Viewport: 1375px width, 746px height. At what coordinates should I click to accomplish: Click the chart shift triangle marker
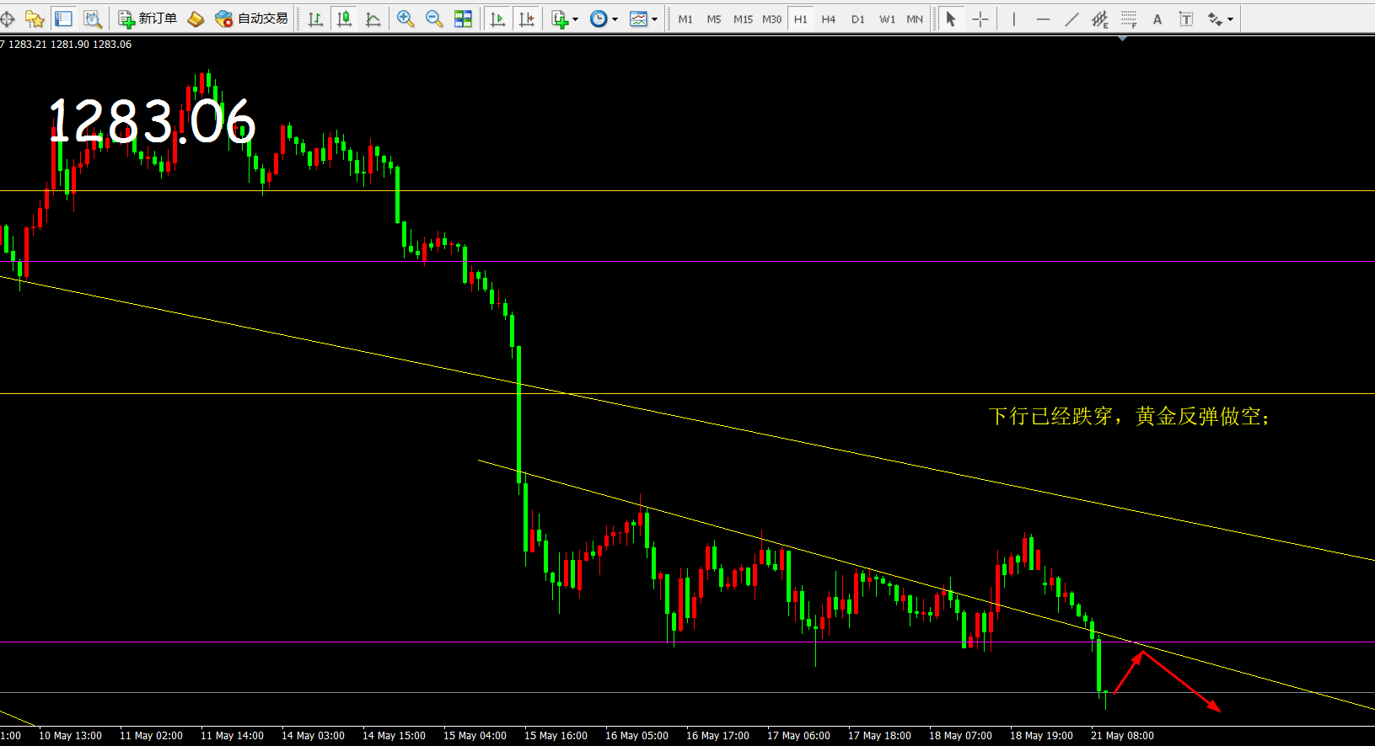(x=1122, y=39)
